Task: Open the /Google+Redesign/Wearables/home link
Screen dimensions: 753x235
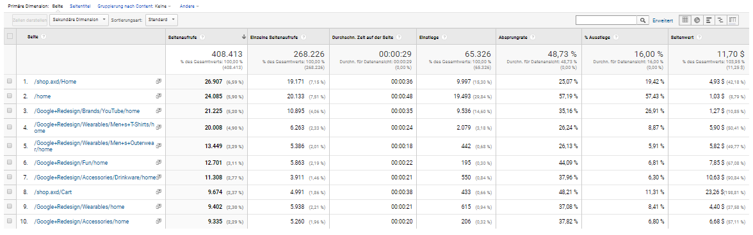Action: coord(79,207)
